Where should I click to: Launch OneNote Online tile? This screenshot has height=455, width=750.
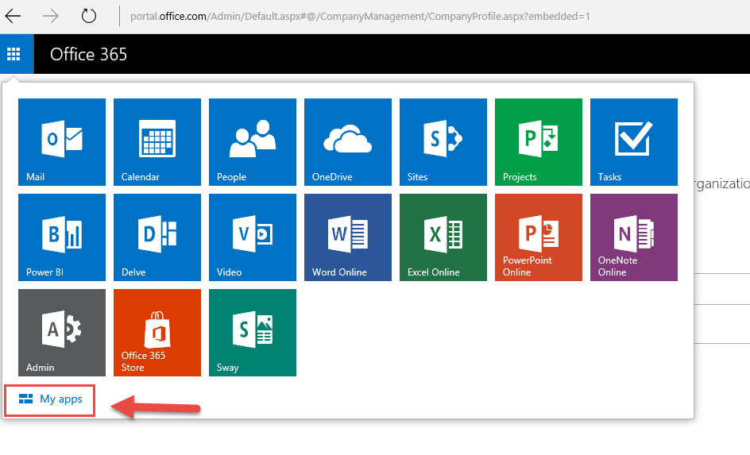coord(634,237)
